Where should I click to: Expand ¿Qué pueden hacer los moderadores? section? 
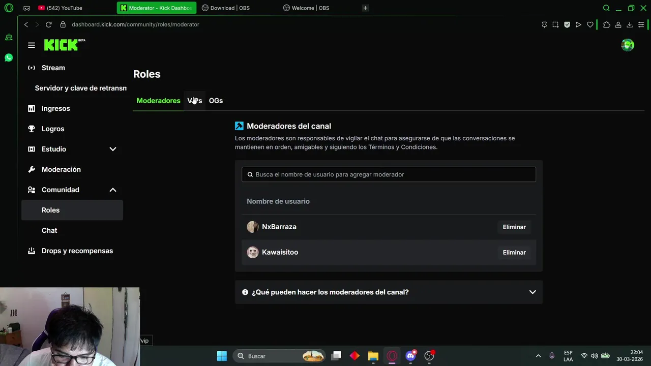tap(389, 292)
